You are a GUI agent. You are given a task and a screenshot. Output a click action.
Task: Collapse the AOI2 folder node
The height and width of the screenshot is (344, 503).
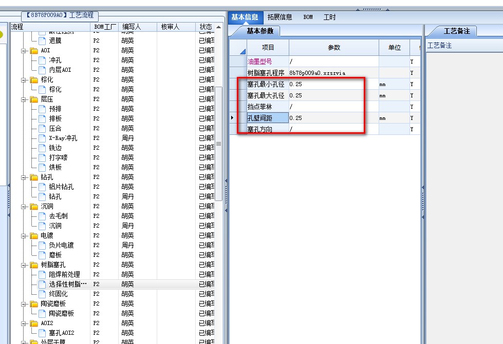23,323
